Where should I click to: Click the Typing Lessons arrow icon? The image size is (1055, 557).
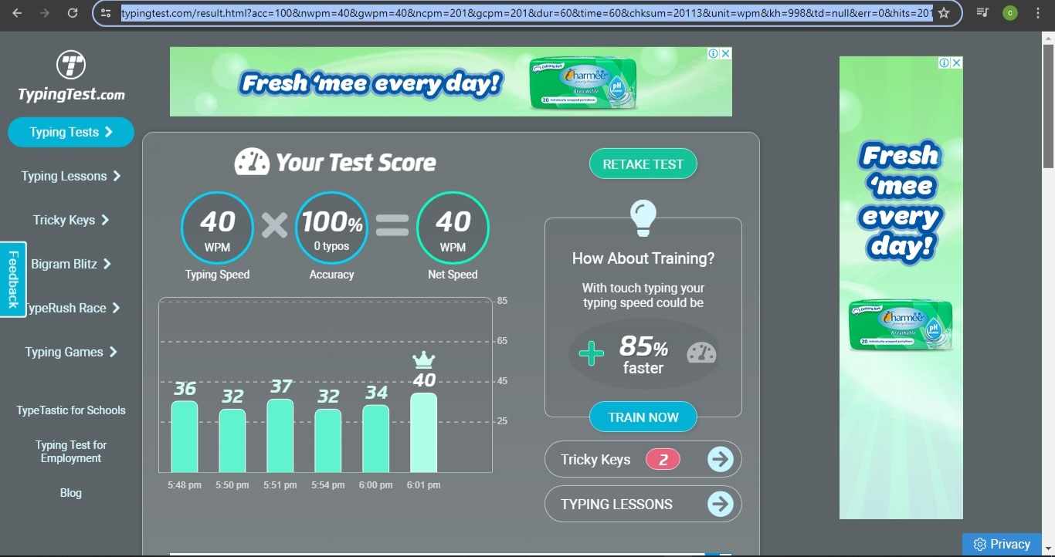coord(720,505)
